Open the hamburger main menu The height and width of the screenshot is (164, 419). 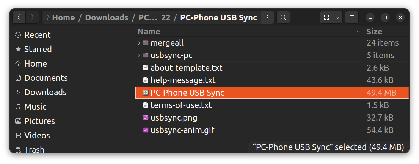352,17
